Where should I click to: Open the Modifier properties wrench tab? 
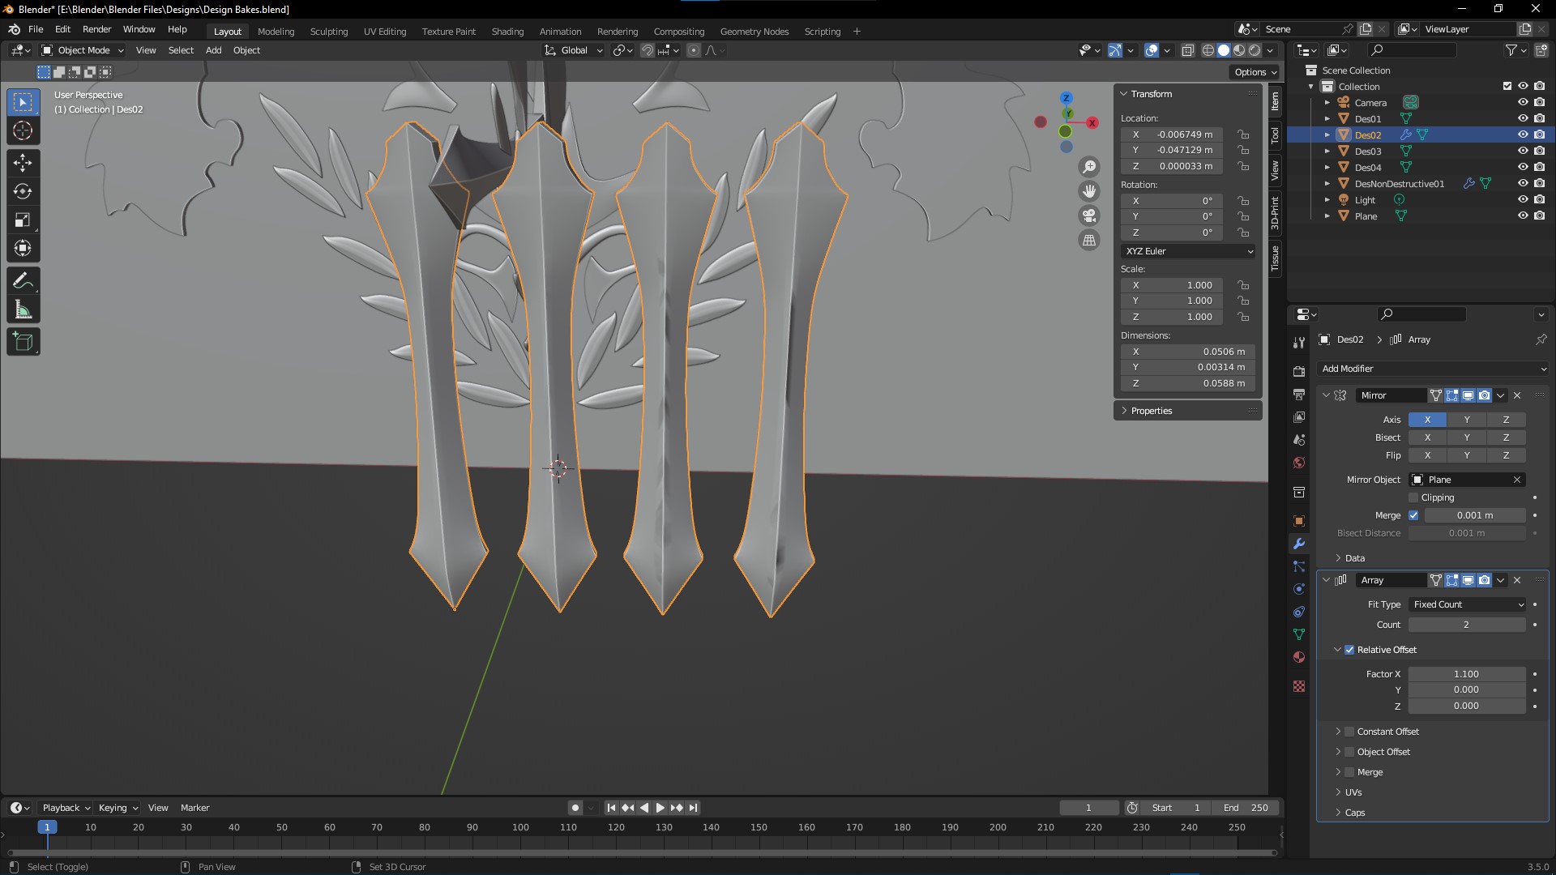[1299, 544]
